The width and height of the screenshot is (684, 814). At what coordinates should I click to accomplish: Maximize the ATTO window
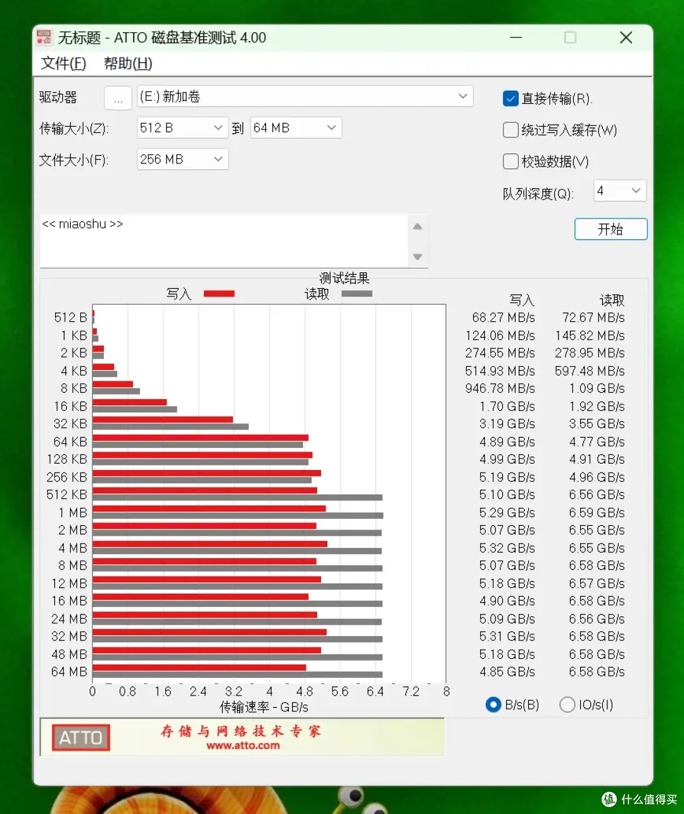pos(570,37)
